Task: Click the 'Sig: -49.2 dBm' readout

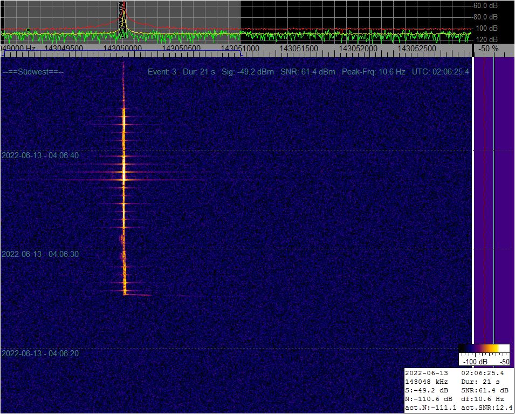Action: 248,72
